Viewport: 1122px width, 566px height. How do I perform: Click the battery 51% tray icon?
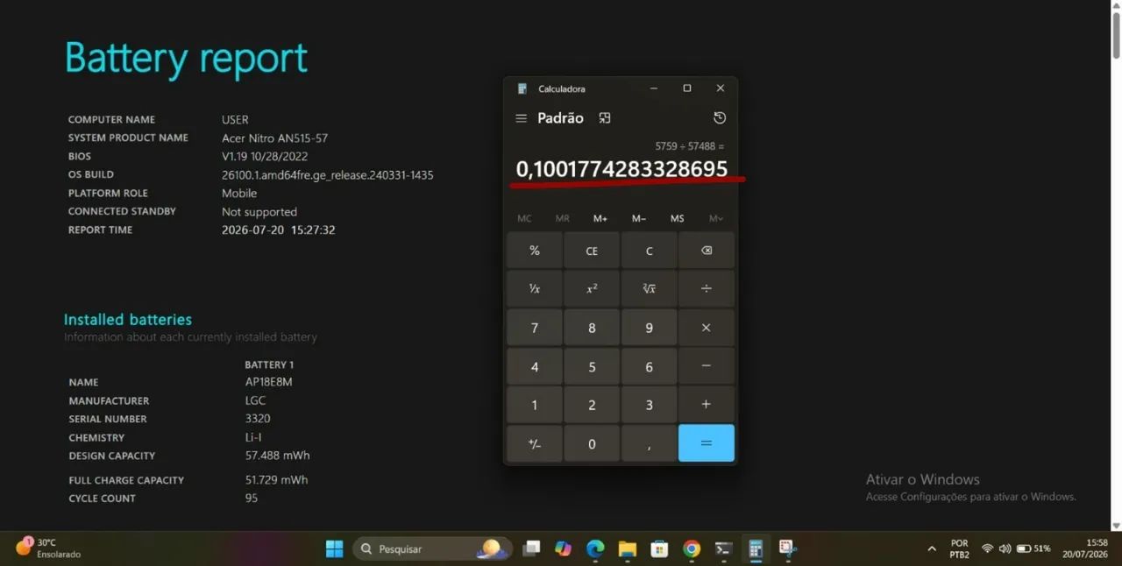tap(1033, 548)
